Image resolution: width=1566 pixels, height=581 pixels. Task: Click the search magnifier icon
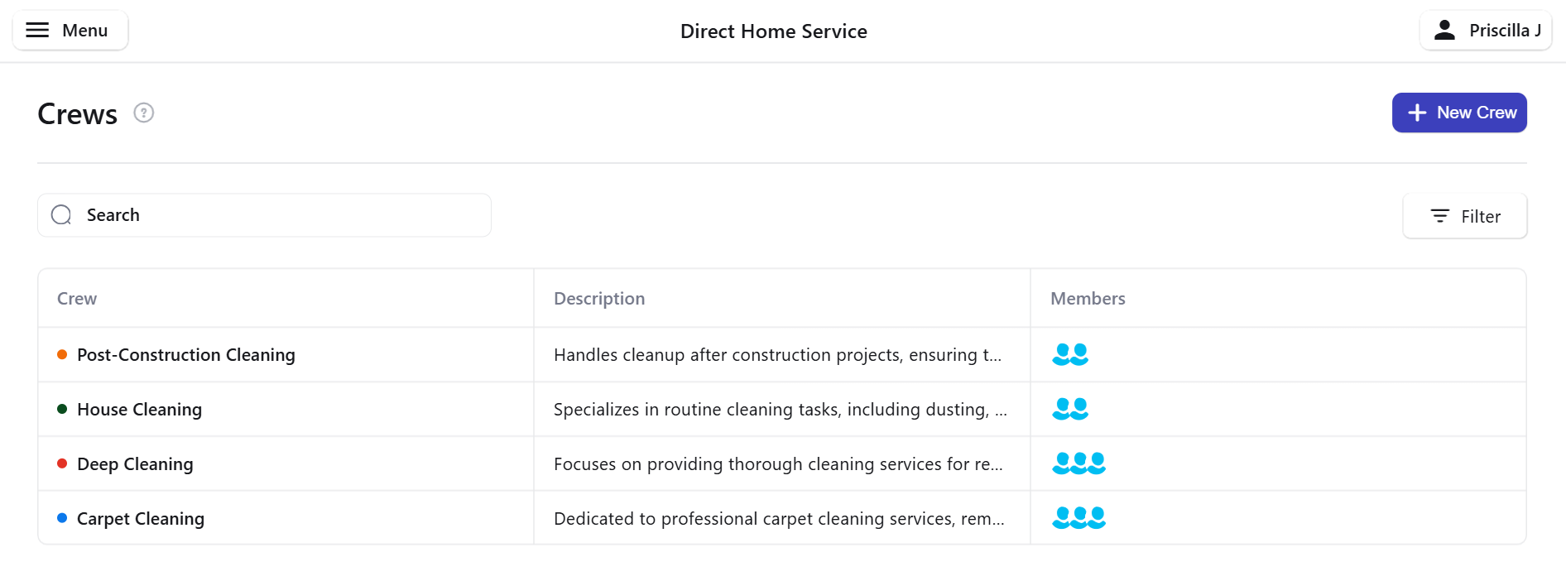tap(61, 215)
